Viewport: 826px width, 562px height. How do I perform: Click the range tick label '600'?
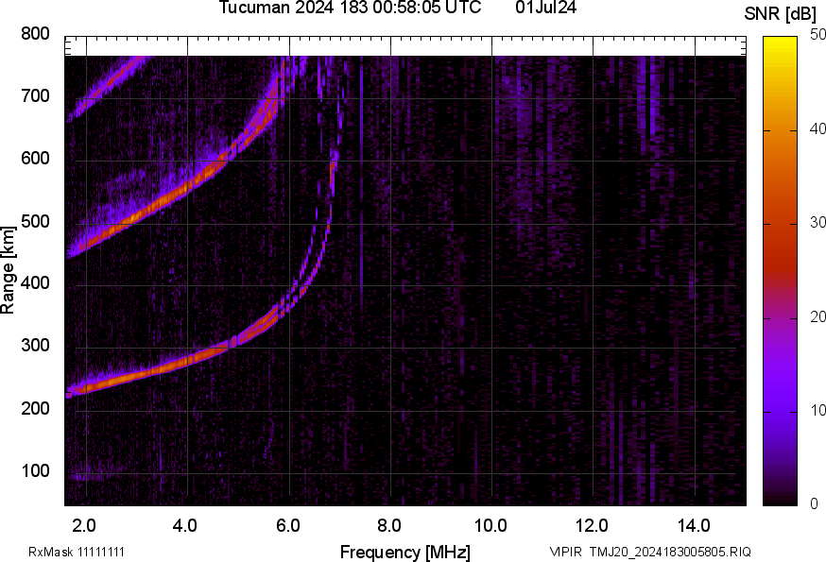point(35,159)
